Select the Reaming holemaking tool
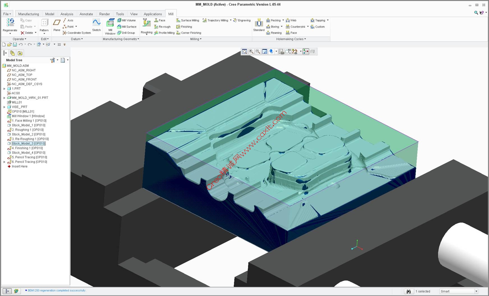Image resolution: width=489 pixels, height=296 pixels. (x=274, y=33)
